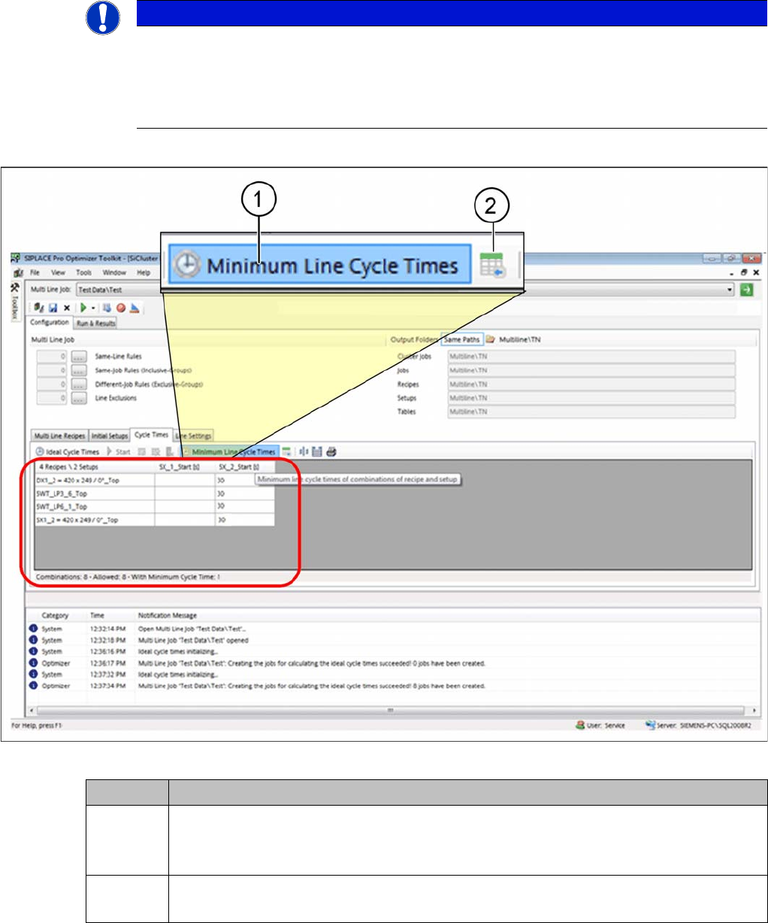
Task: Click the print icon in cycle times toolbar
Action: [x=331, y=452]
